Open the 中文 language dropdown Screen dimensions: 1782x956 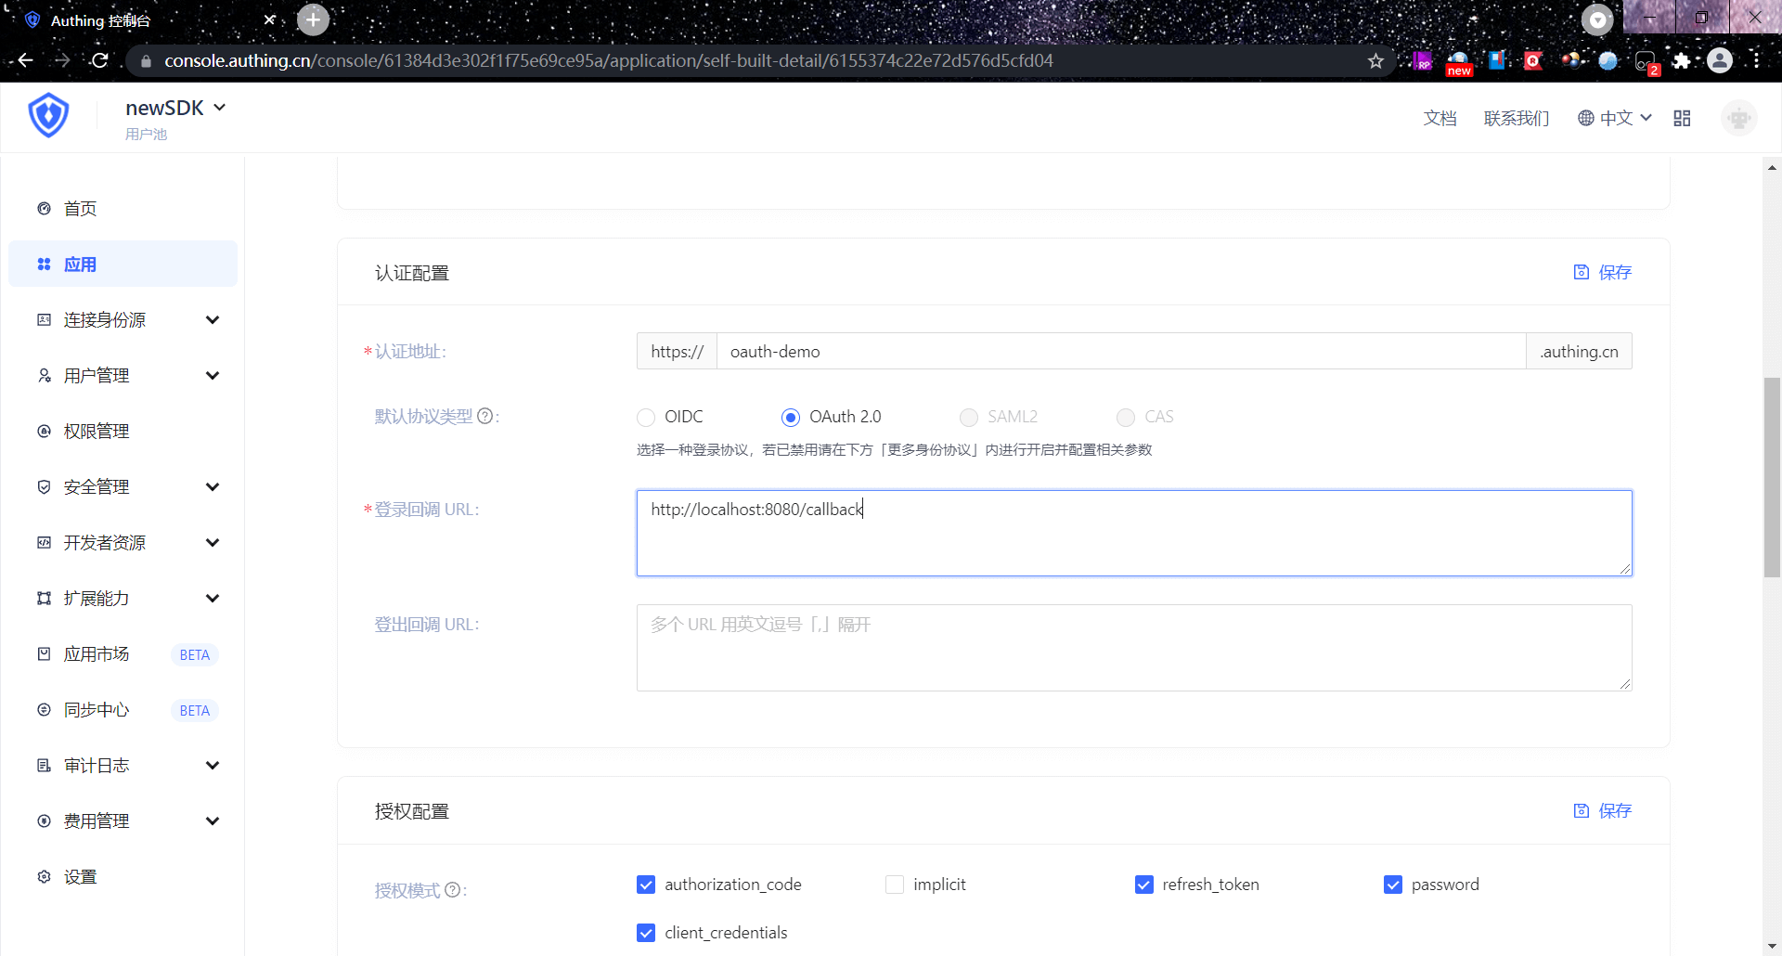[x=1615, y=118]
